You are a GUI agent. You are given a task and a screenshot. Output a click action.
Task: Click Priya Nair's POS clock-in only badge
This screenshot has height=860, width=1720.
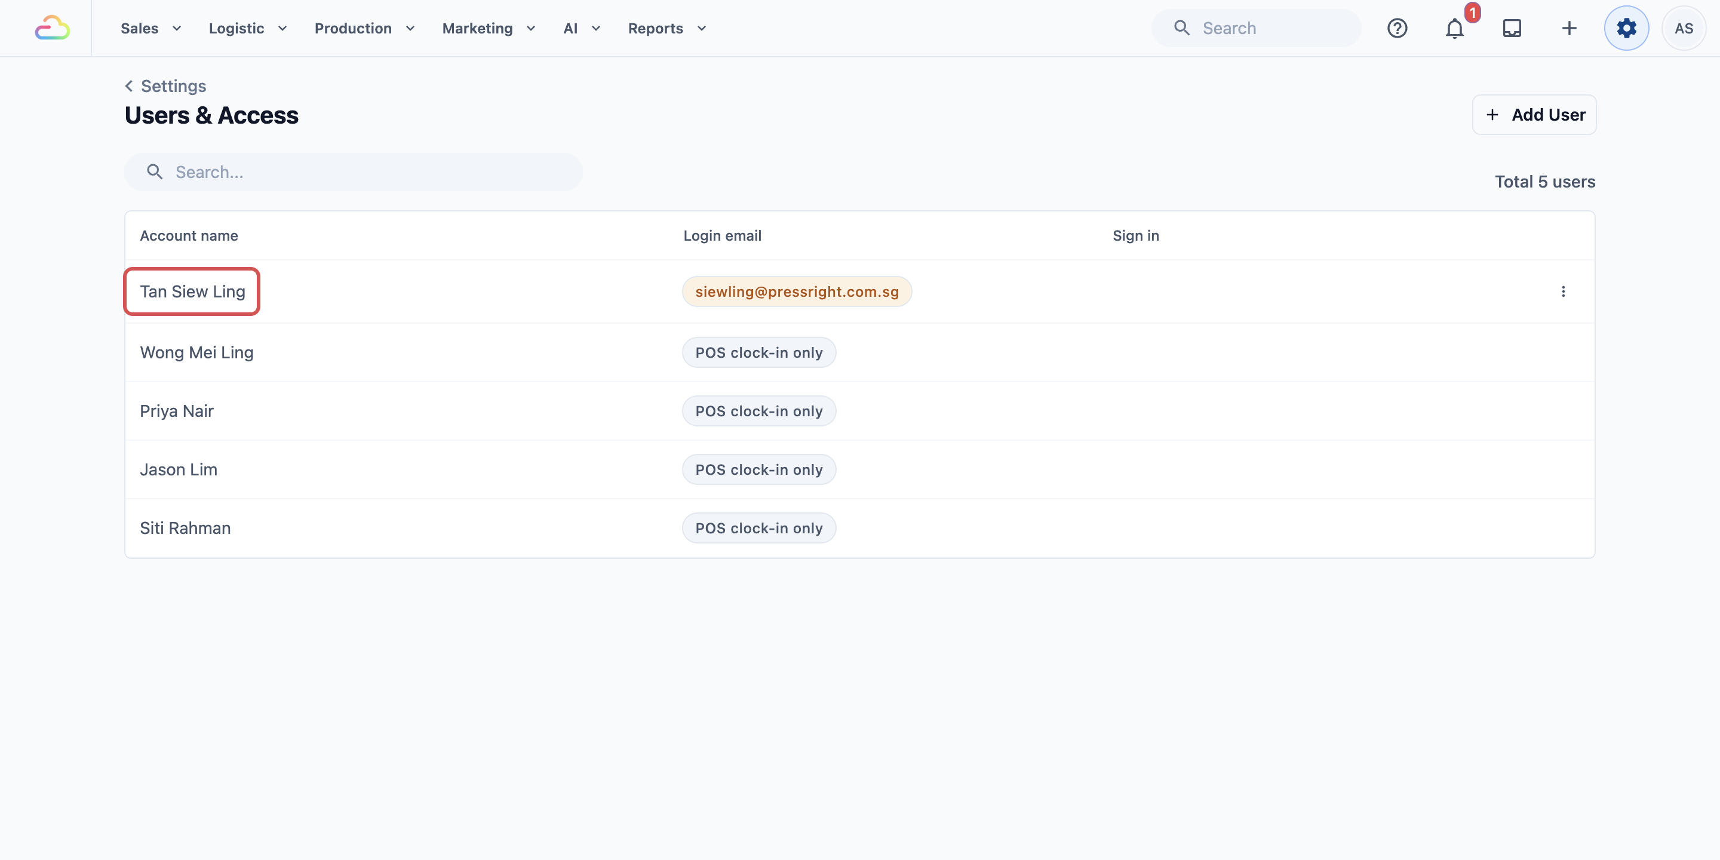758,411
